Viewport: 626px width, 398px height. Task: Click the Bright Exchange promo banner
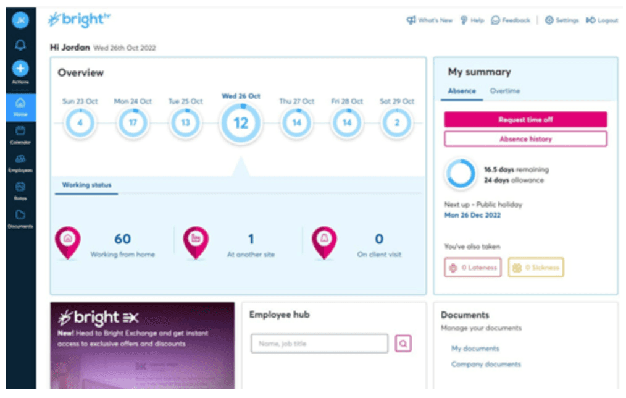click(x=143, y=345)
